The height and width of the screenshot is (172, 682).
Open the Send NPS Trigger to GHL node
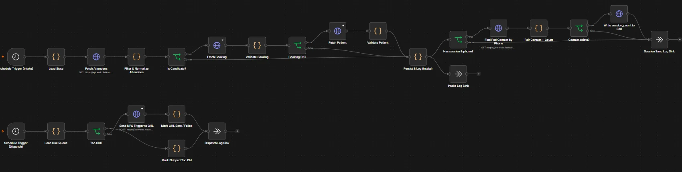pos(136,114)
